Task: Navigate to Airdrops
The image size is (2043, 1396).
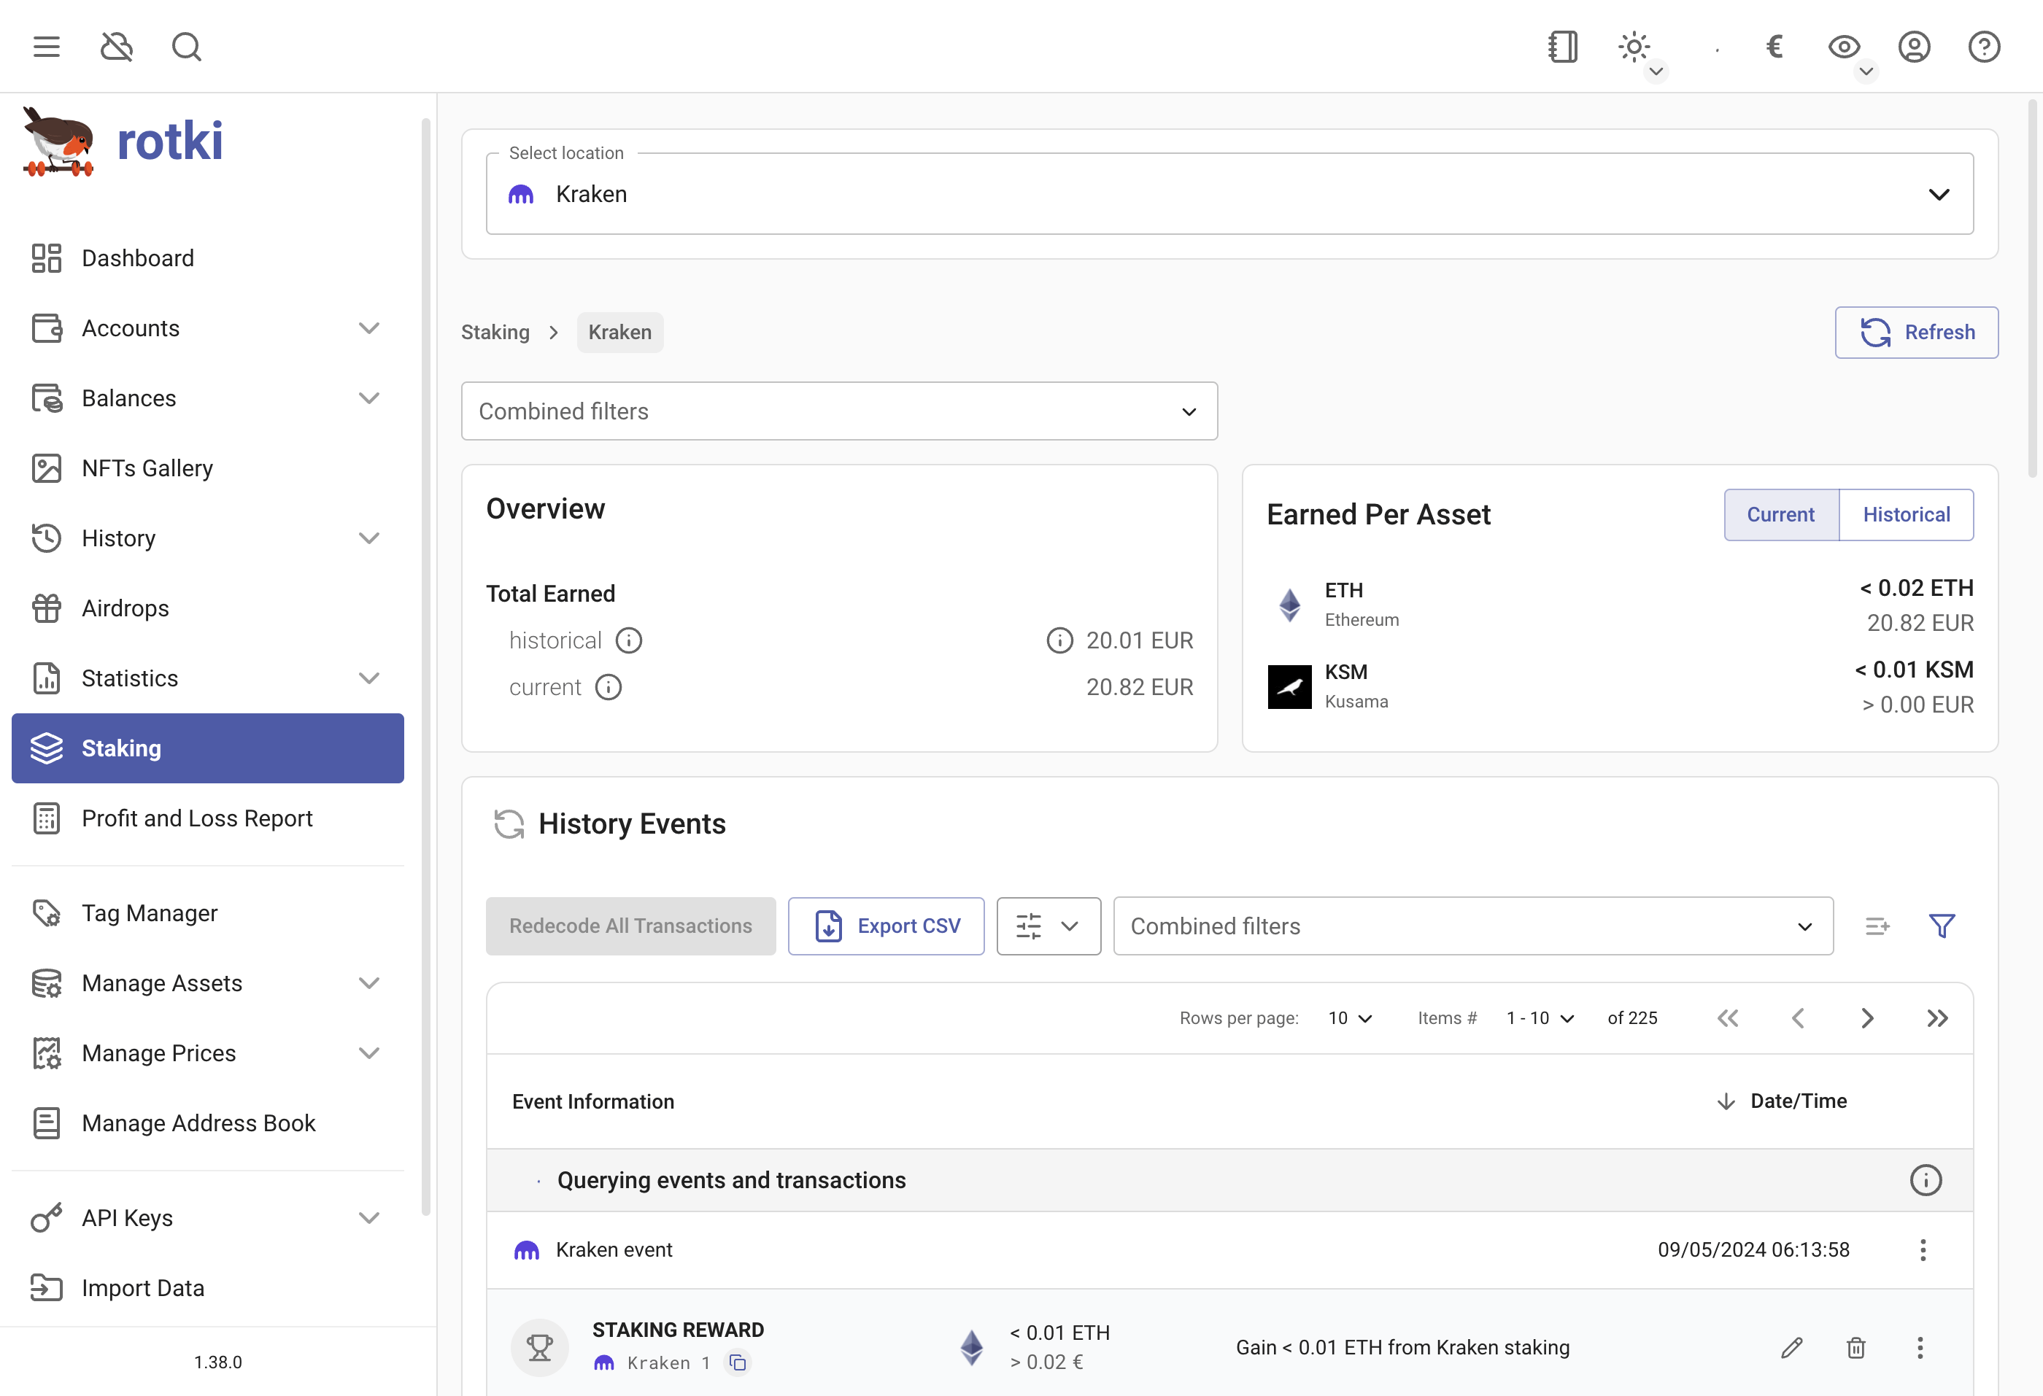Action: tap(207, 608)
